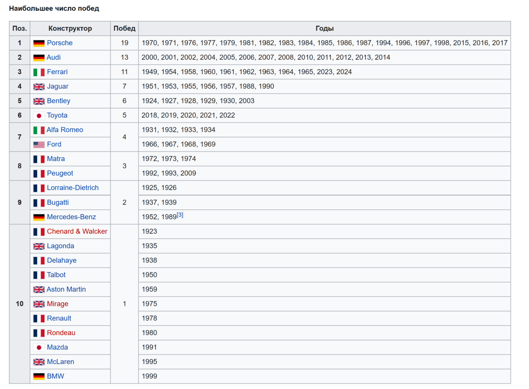529x389 pixels.
Task: Go to the Bentley page
Action: 59,101
